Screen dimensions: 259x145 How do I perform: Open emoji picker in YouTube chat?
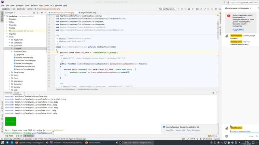click(227, 136)
